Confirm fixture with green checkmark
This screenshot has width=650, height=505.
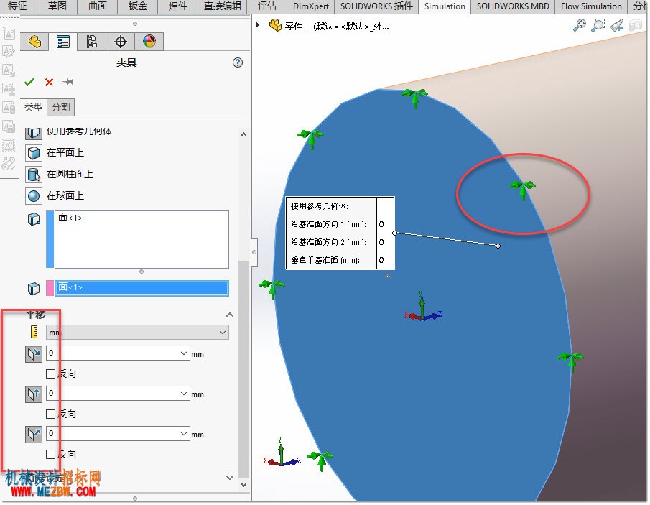(x=29, y=82)
